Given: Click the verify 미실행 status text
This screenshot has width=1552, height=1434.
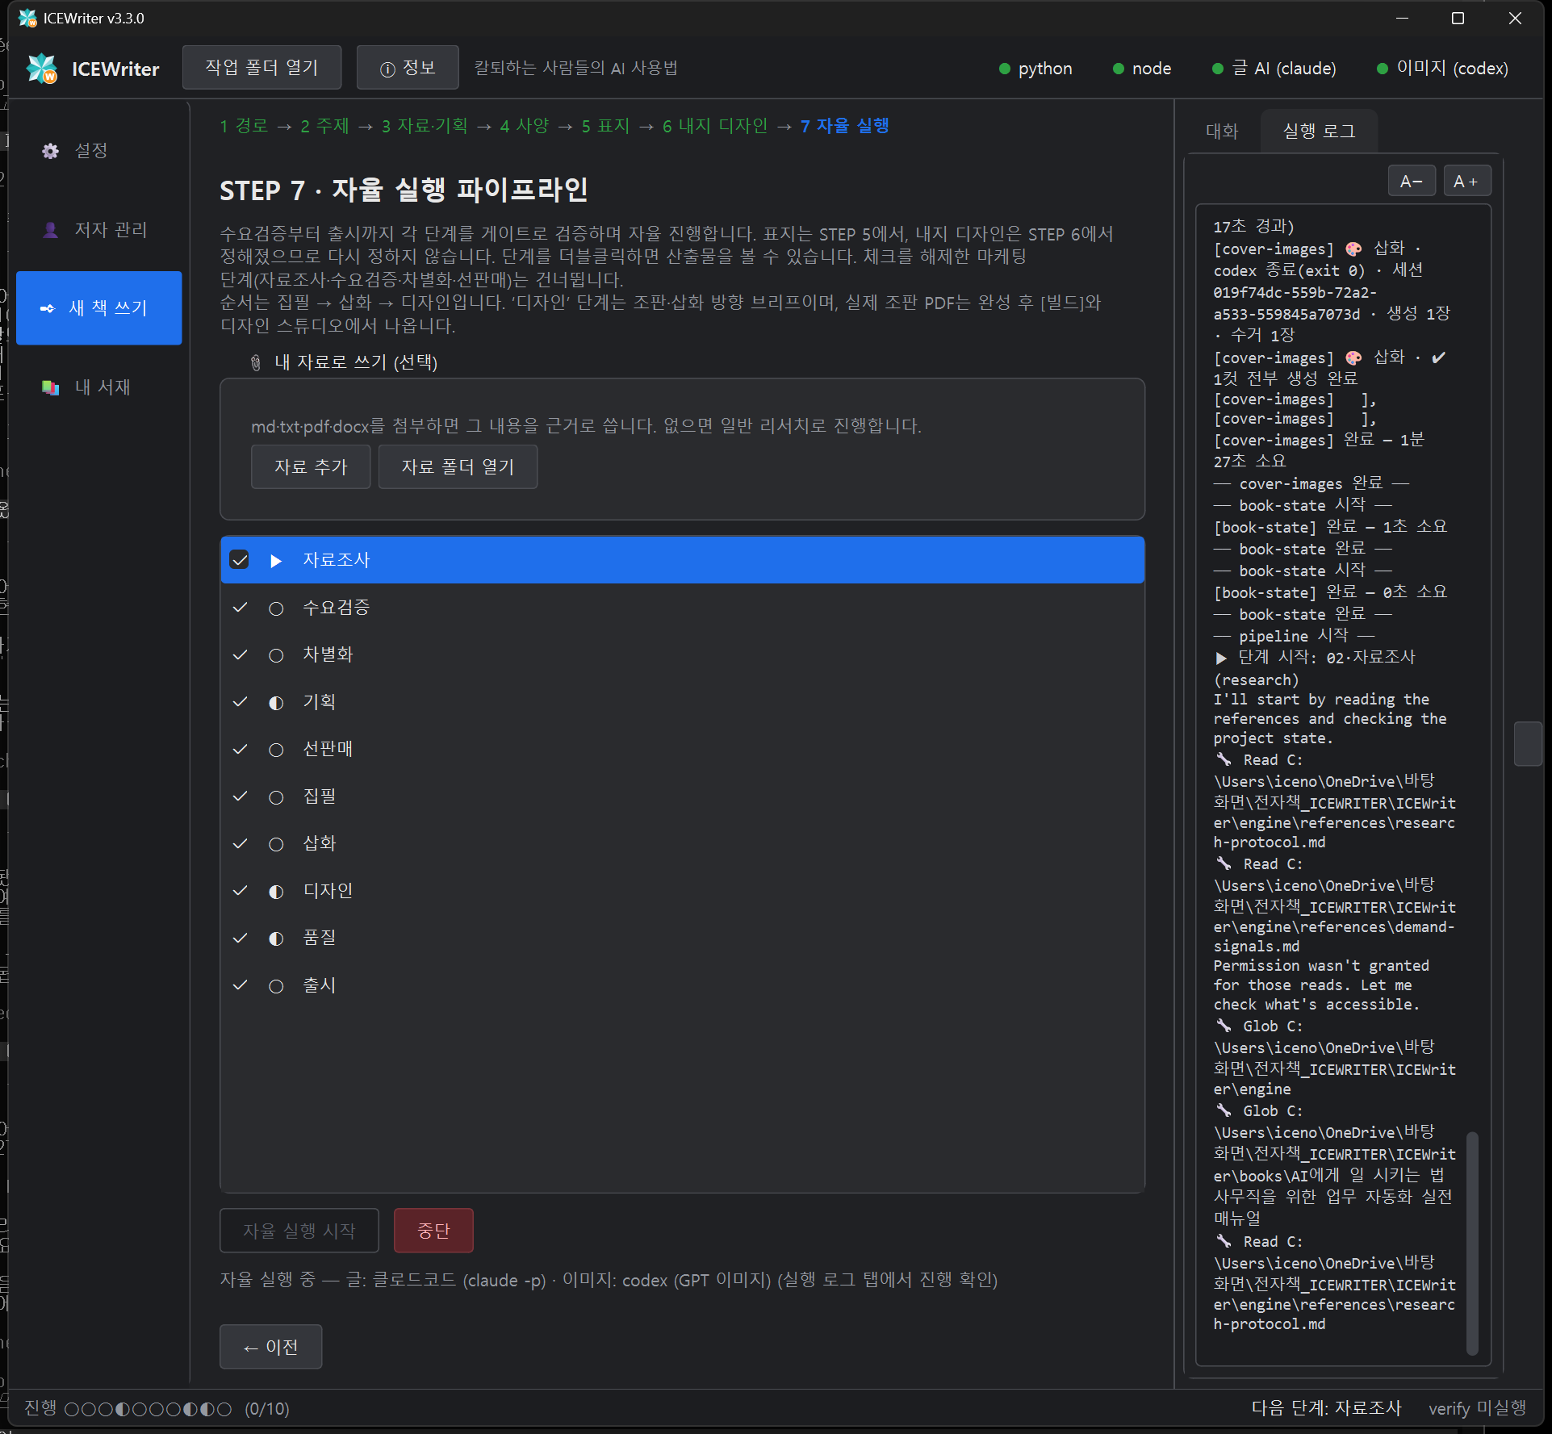Looking at the screenshot, I should coord(1477,1408).
